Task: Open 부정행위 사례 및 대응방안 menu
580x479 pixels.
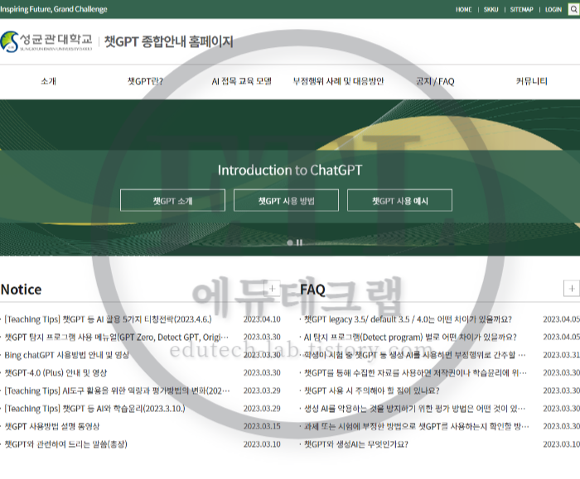Action: click(x=338, y=81)
